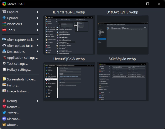Viewport: 165px width, 129px height.
Task: Expand the Tools submenu arrow
Action: coord(38,30)
